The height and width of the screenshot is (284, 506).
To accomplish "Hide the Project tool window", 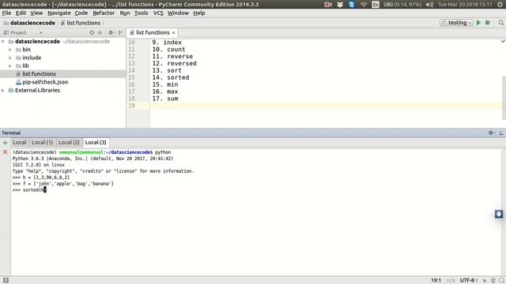I will tap(121, 32).
